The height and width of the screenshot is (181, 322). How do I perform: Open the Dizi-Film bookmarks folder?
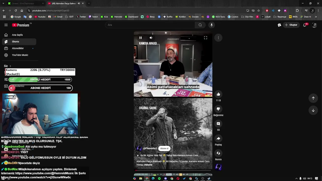(x=247, y=17)
